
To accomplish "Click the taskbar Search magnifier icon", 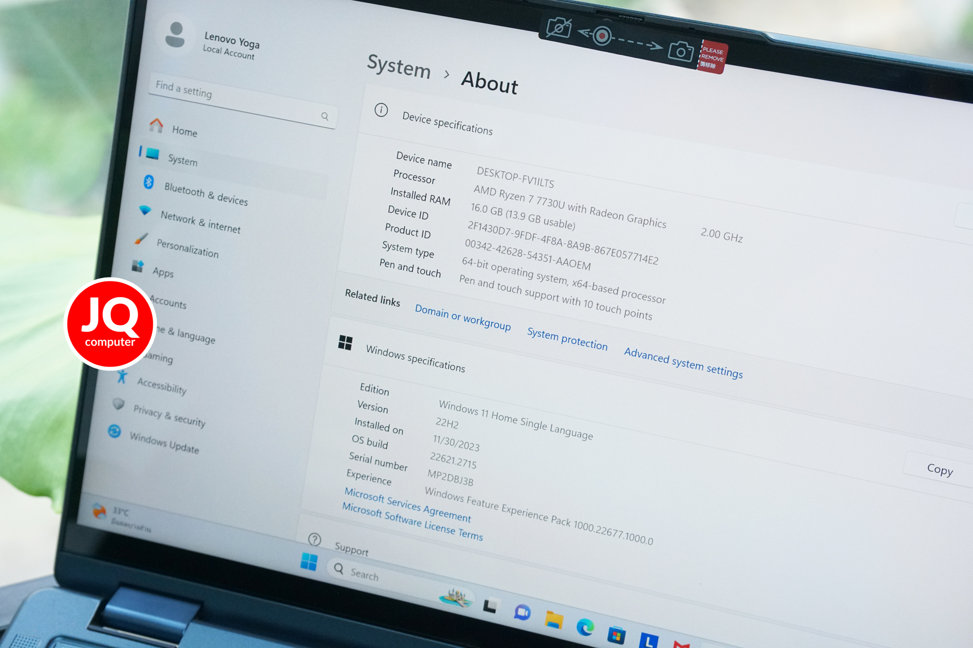I will (339, 568).
